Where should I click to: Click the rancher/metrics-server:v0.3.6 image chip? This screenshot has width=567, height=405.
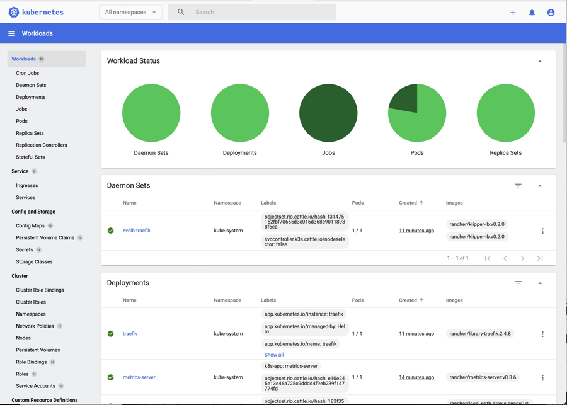[483, 377]
